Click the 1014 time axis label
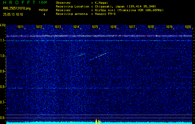This screenshot has height=124, width=195. pyautogui.click(x=76, y=27)
